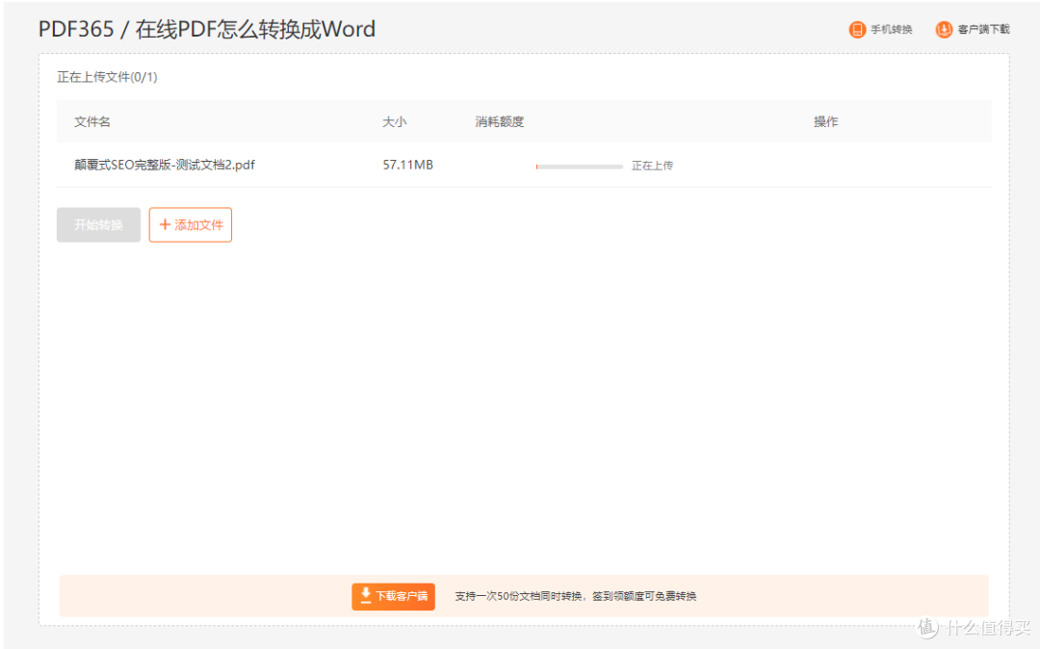Click the file size 57.11MB

click(x=408, y=165)
